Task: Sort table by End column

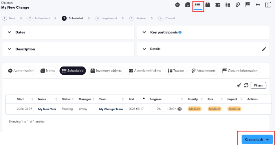Action: pyautogui.click(x=144, y=98)
